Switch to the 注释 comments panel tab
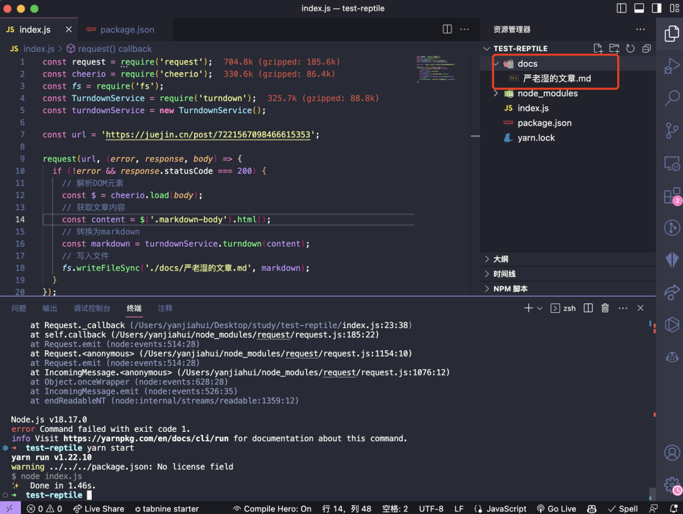 click(x=164, y=308)
